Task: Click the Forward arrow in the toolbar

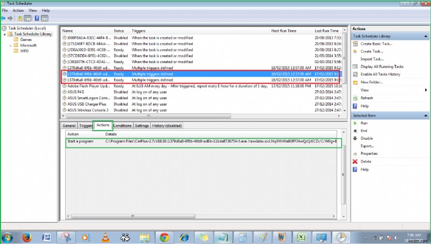Action: click(10, 18)
